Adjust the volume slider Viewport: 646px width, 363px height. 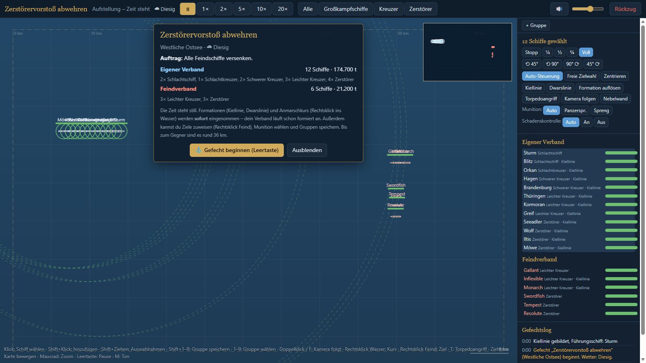[588, 9]
